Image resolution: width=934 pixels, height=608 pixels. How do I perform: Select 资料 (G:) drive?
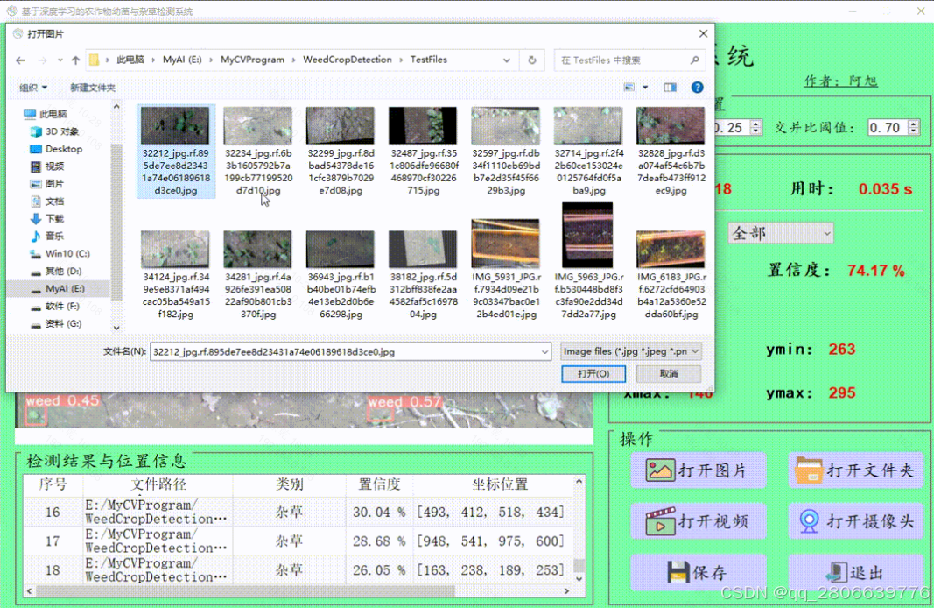coord(56,323)
